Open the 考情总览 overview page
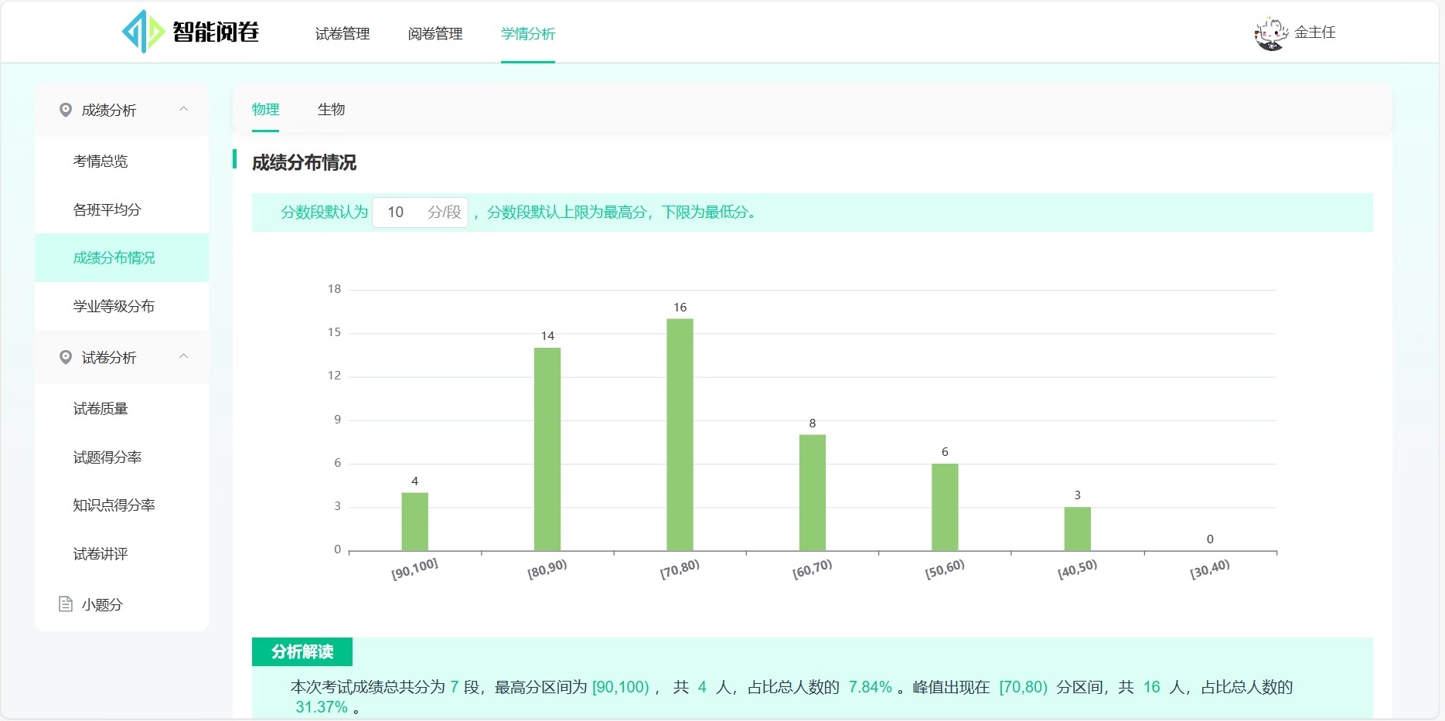Screen dimensions: 1445x721 (x=101, y=161)
